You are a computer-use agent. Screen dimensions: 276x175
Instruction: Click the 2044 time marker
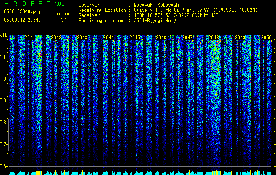[109, 38]
